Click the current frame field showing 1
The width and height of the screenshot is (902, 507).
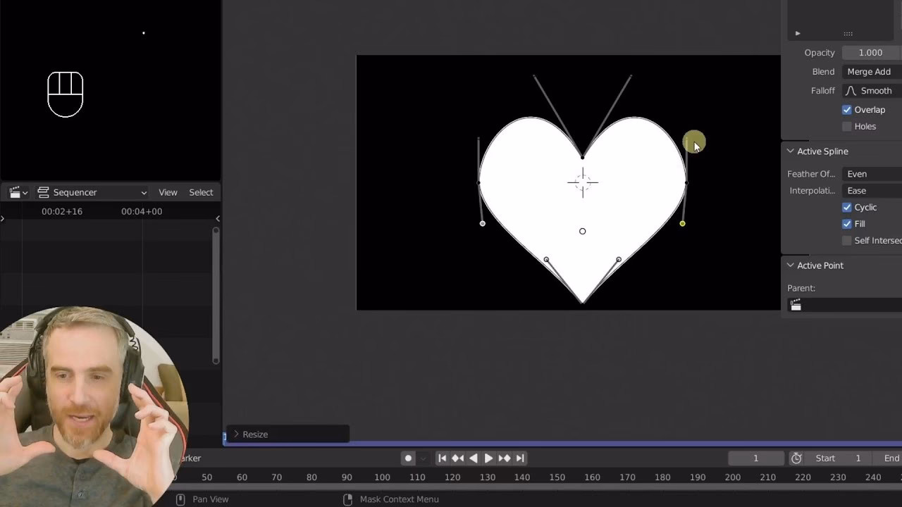(x=755, y=458)
